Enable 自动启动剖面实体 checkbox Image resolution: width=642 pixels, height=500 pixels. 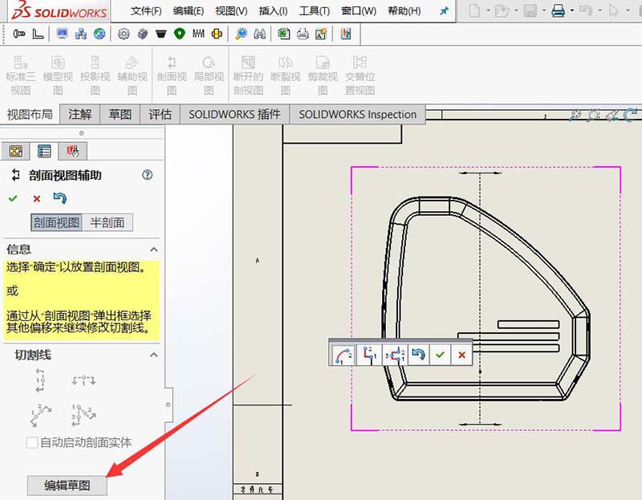pos(32,442)
